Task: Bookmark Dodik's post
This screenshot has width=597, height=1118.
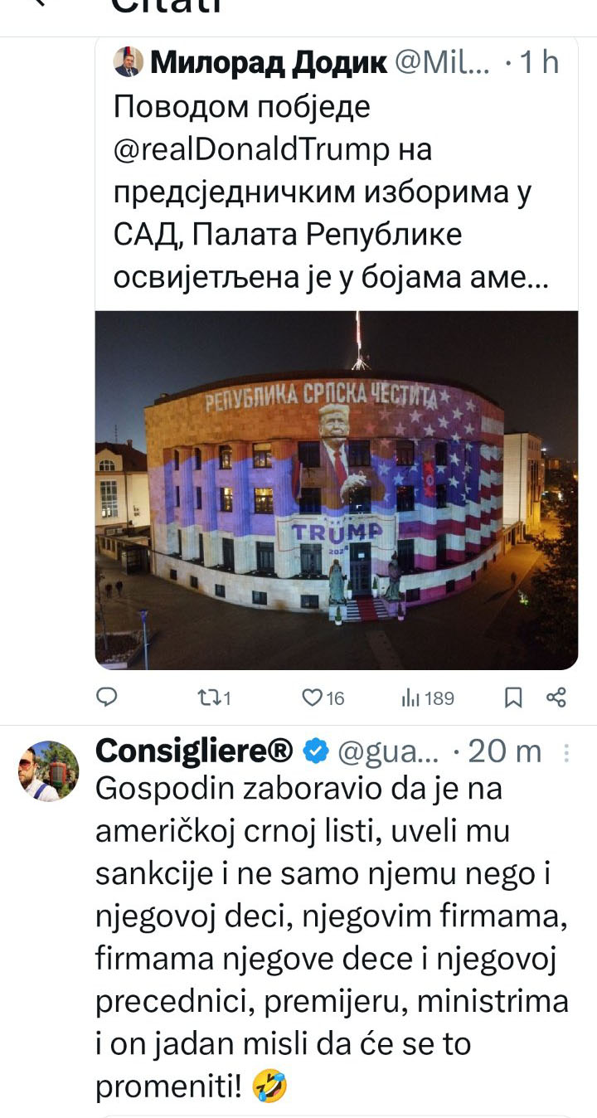Action: (x=514, y=698)
